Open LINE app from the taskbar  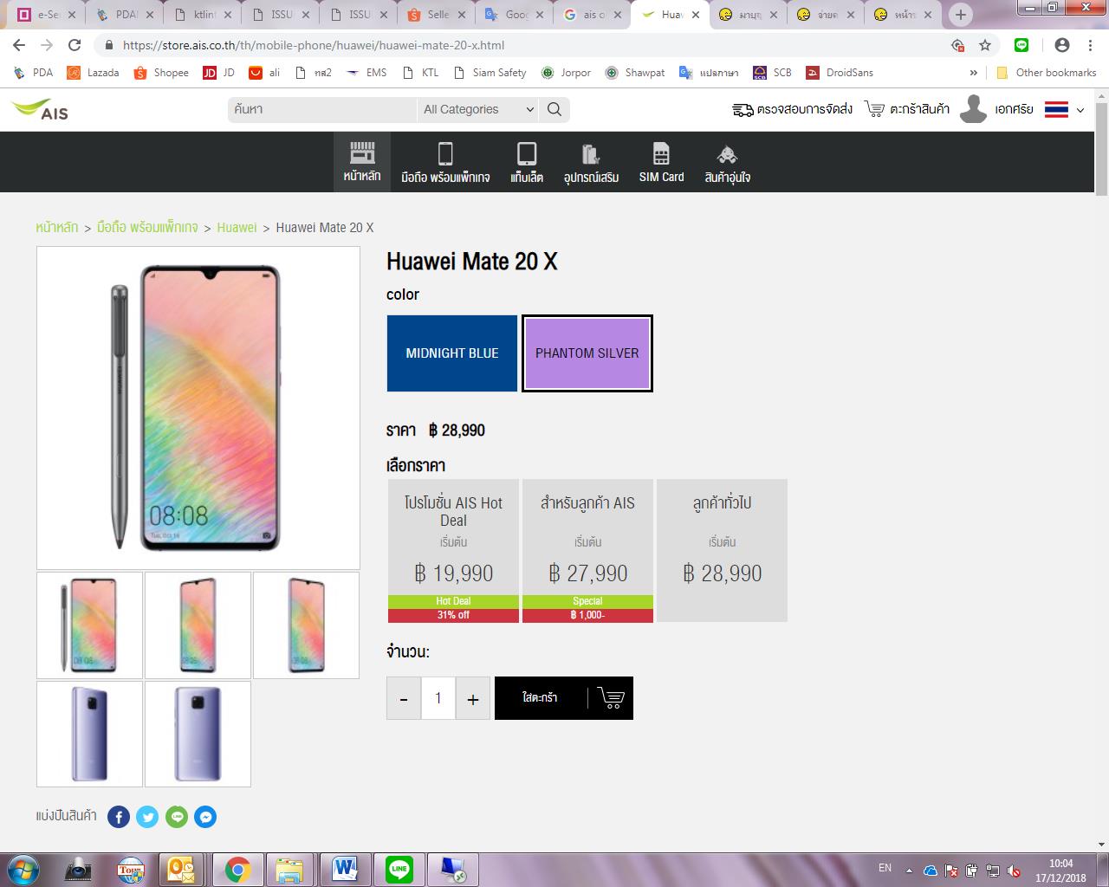point(399,870)
